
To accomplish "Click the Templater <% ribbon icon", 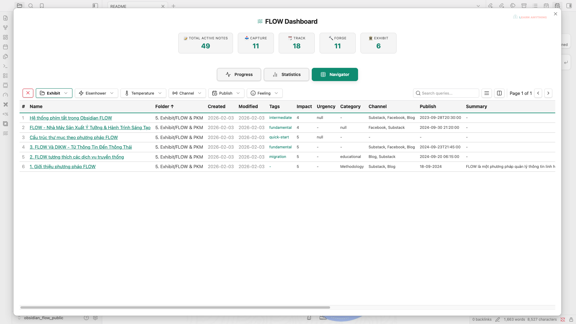I will (5, 114).
